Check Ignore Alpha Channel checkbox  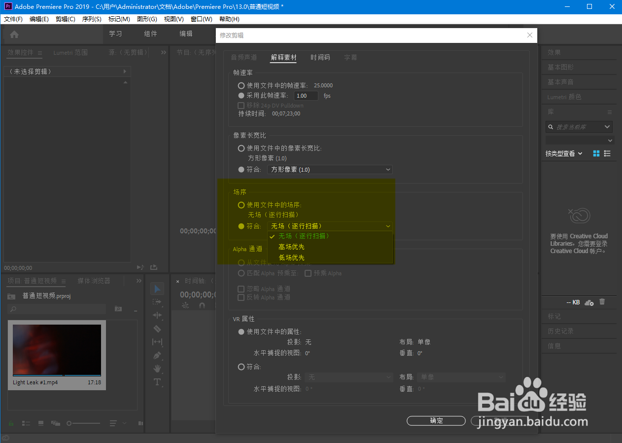(241, 289)
